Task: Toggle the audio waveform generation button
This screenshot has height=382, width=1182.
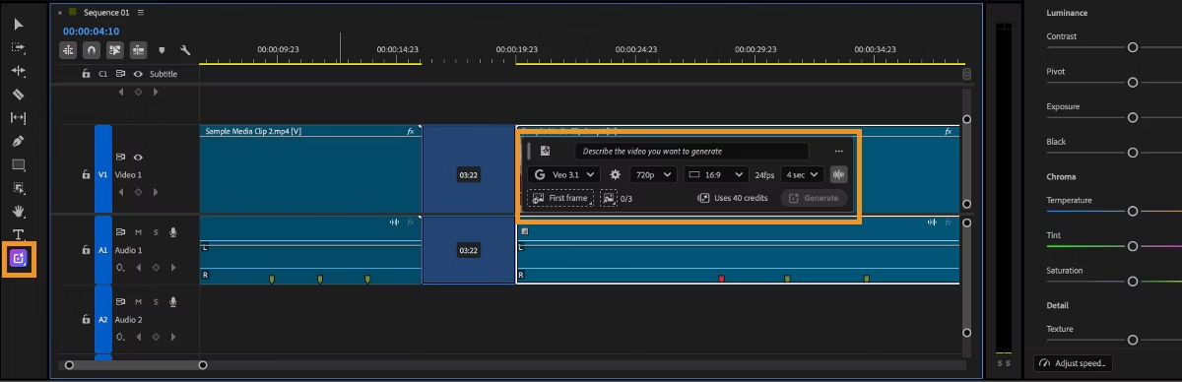Action: coord(839,174)
